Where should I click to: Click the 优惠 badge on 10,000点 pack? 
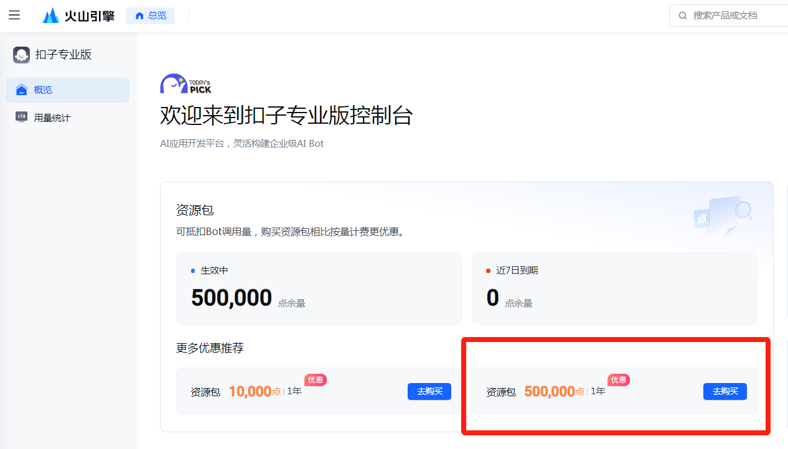(316, 380)
